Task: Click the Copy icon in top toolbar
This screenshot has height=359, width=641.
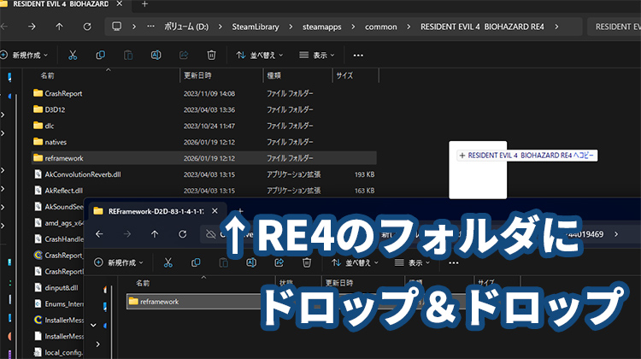Action: click(101, 55)
